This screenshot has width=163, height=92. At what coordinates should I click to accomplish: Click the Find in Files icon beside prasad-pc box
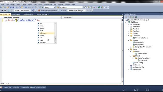coord(58,7)
